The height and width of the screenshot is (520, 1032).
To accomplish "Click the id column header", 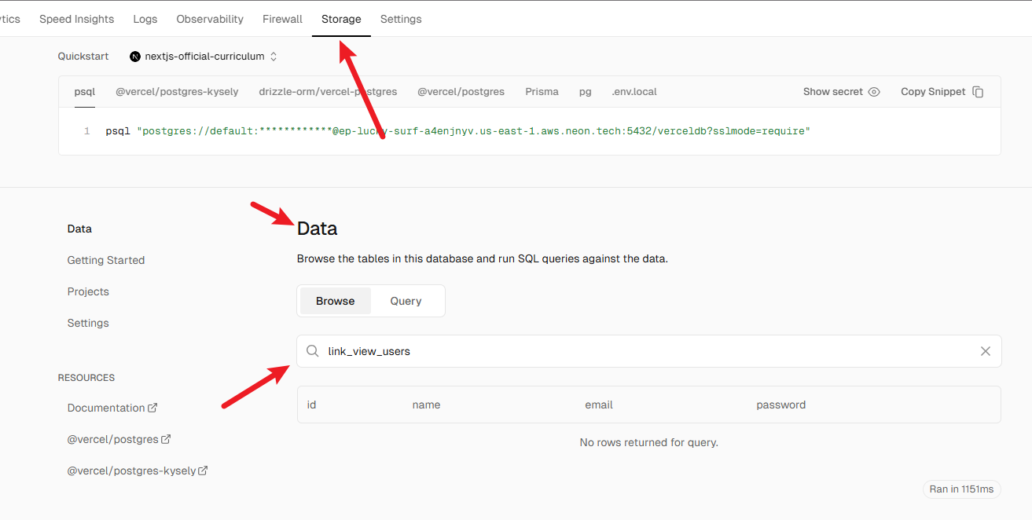I will pyautogui.click(x=311, y=405).
